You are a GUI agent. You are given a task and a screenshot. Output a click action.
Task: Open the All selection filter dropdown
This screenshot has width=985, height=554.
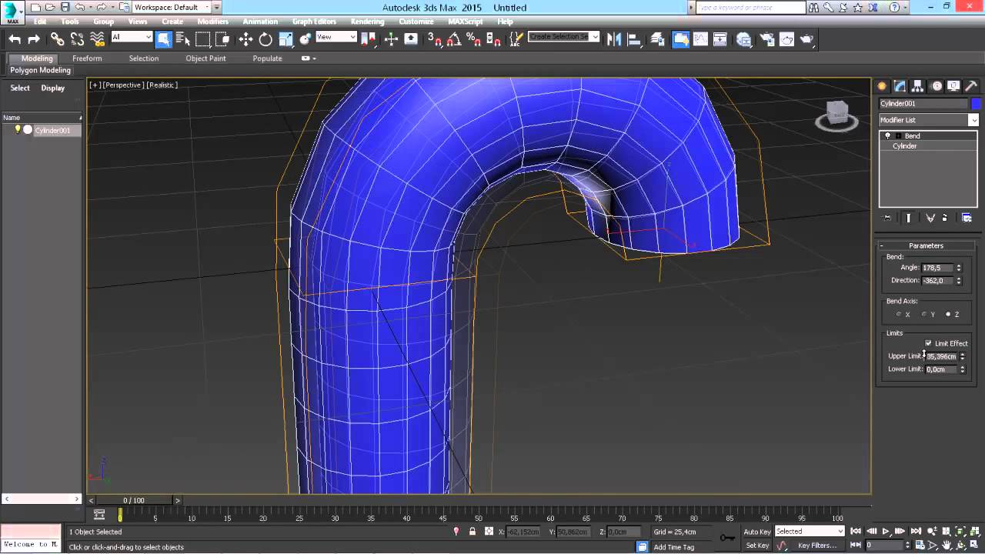(132, 37)
